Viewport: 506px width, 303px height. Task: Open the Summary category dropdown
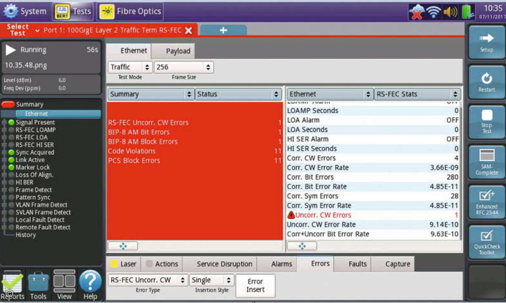point(151,94)
